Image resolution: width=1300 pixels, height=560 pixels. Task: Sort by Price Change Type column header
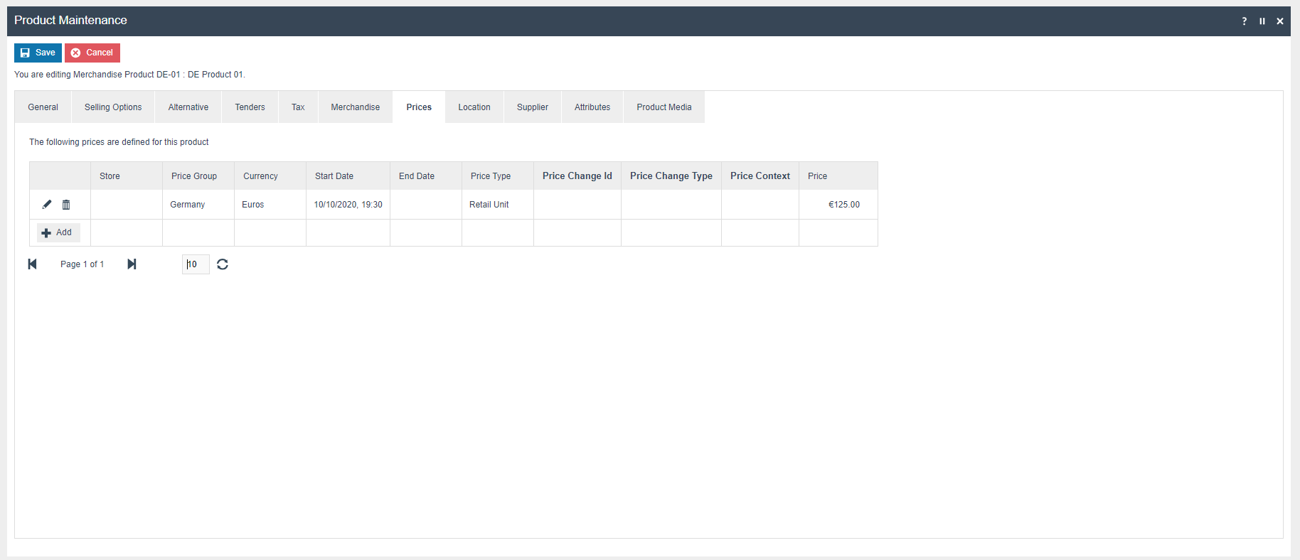(x=671, y=176)
